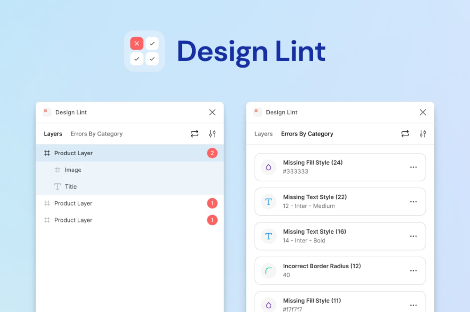Click the error badge on the second Product Layer
Viewport: 470px width, 312px height.
click(212, 203)
